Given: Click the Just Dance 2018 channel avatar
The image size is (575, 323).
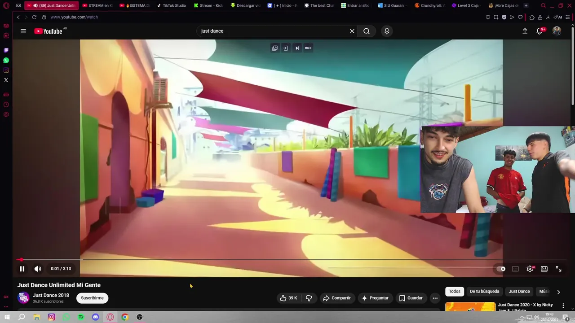Looking at the screenshot, I should [x=23, y=298].
